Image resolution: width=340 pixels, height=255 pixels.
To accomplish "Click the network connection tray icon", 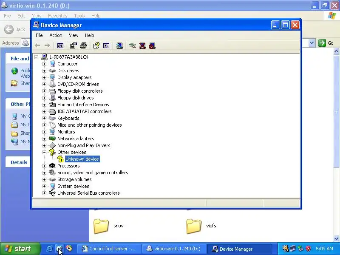I will 293,249.
